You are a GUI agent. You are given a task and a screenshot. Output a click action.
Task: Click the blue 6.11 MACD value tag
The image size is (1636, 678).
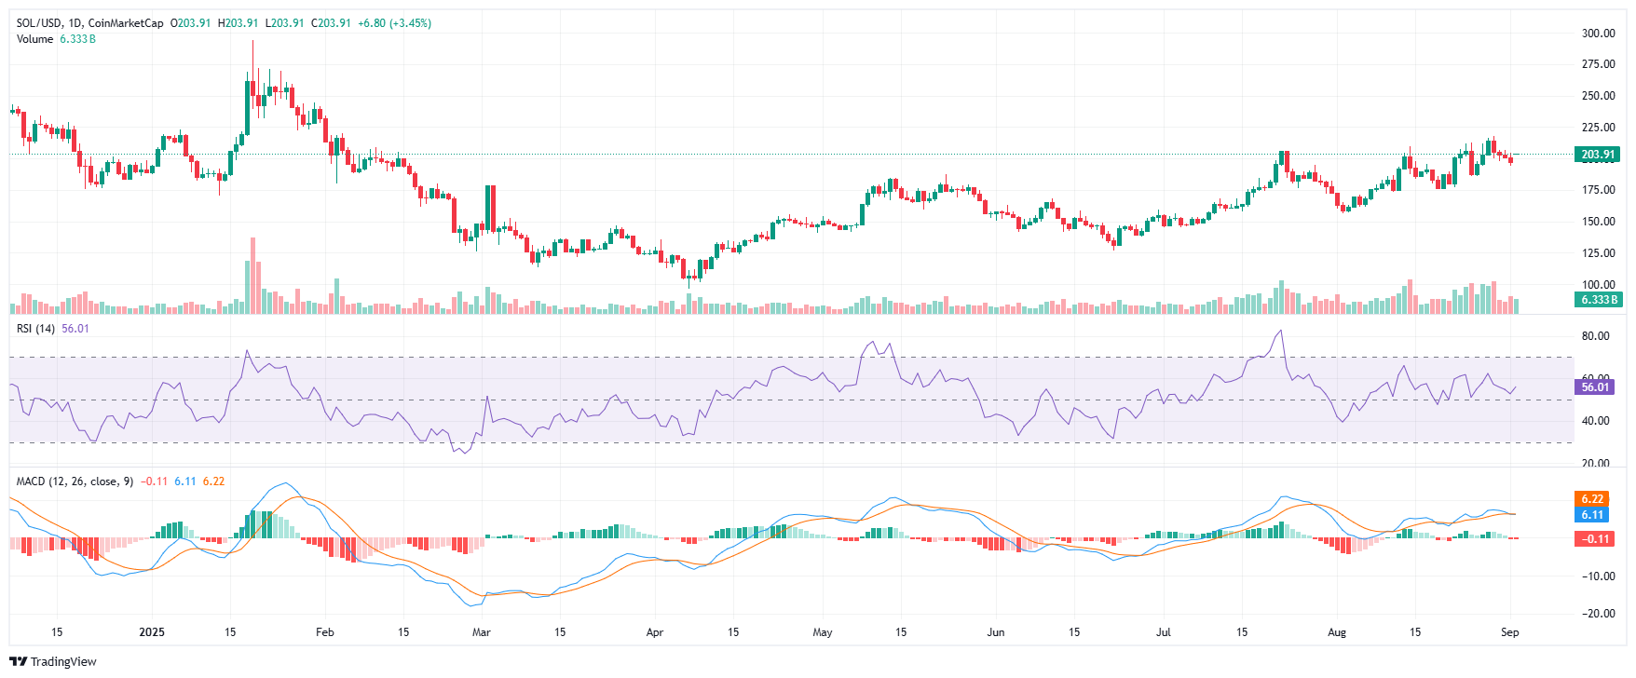pyautogui.click(x=1592, y=515)
